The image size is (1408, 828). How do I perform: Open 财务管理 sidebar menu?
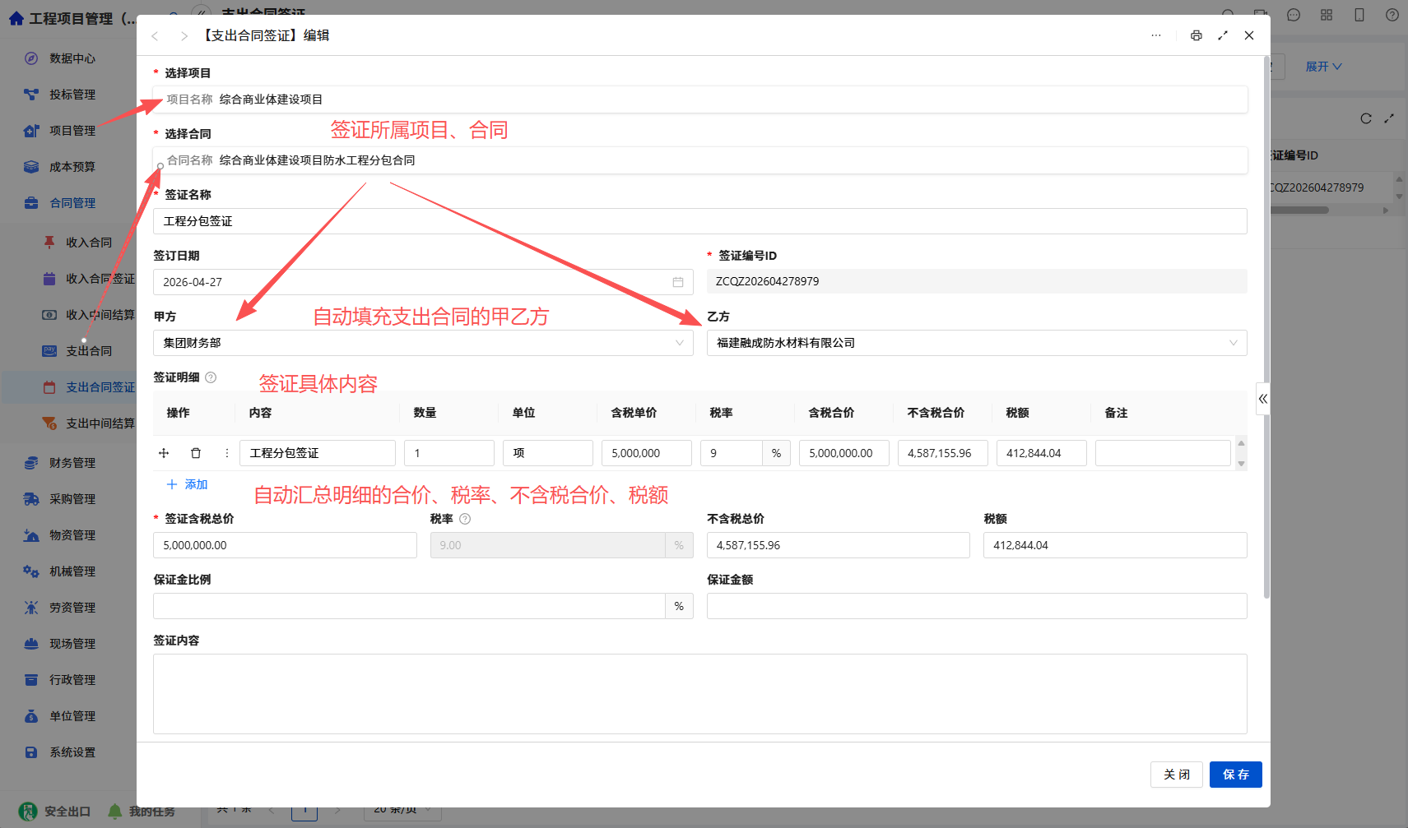point(72,463)
